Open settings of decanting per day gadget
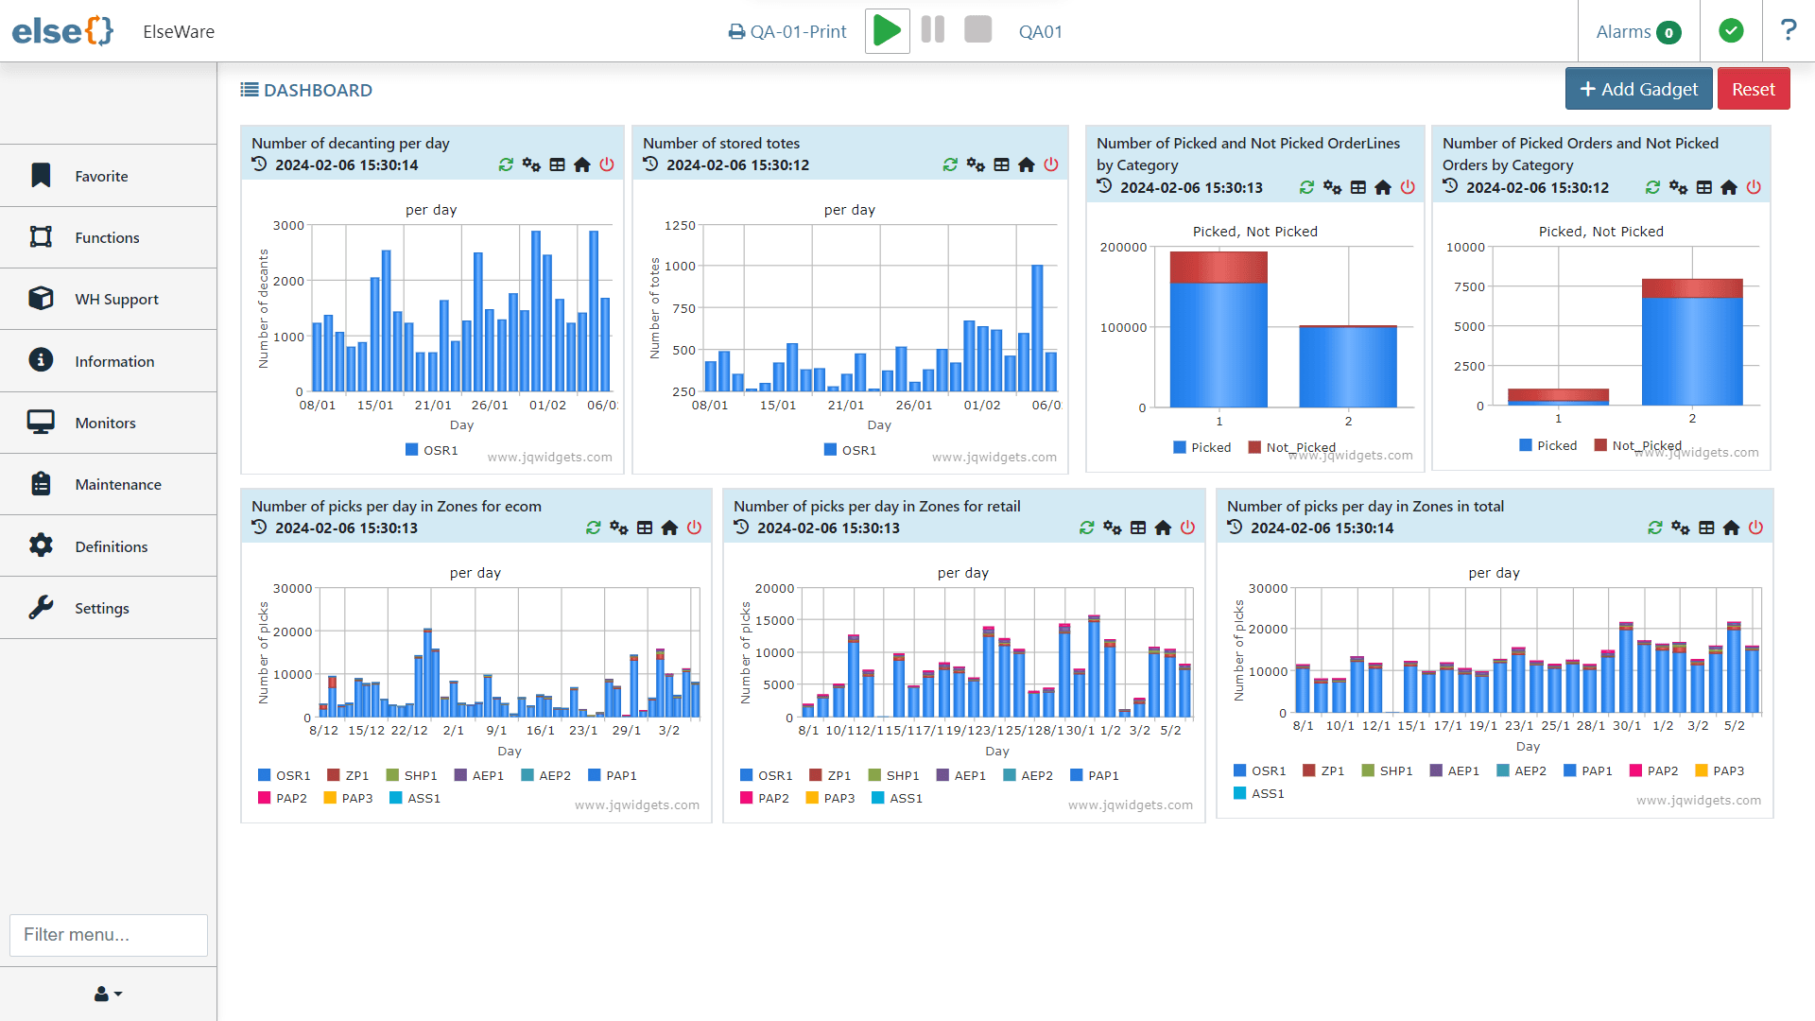Viewport: 1815px width, 1021px height. click(531, 164)
